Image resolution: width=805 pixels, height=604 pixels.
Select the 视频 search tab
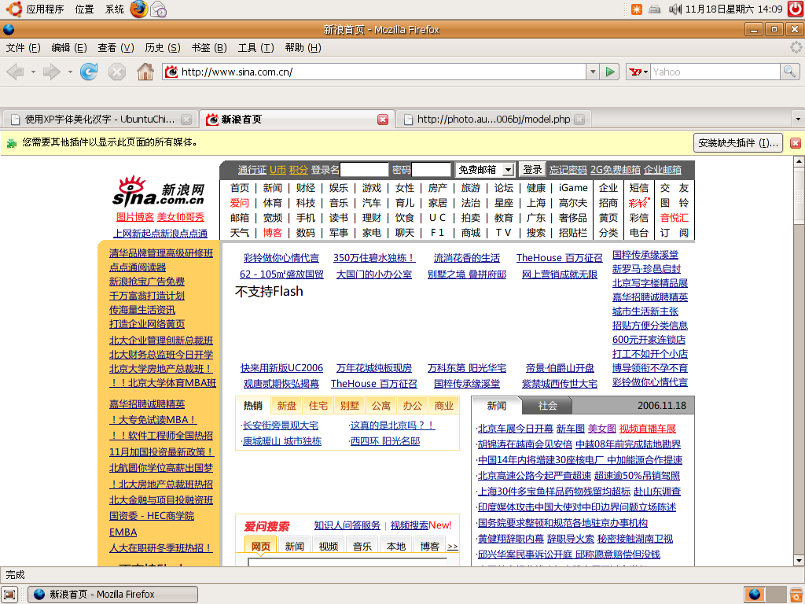coord(328,547)
